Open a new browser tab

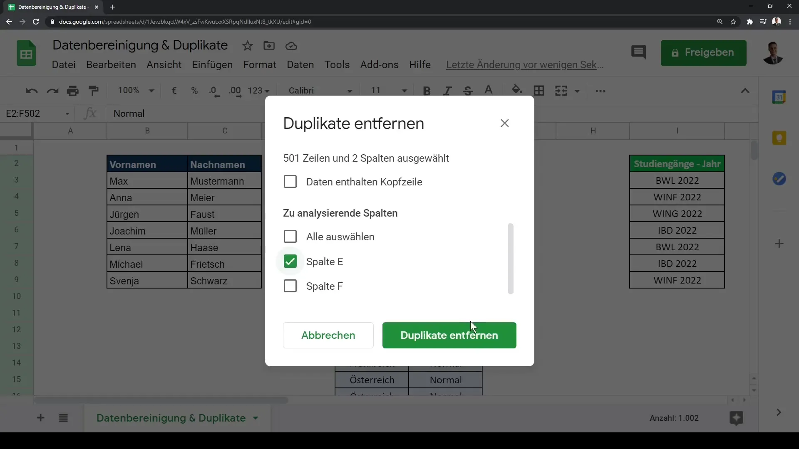point(112,7)
